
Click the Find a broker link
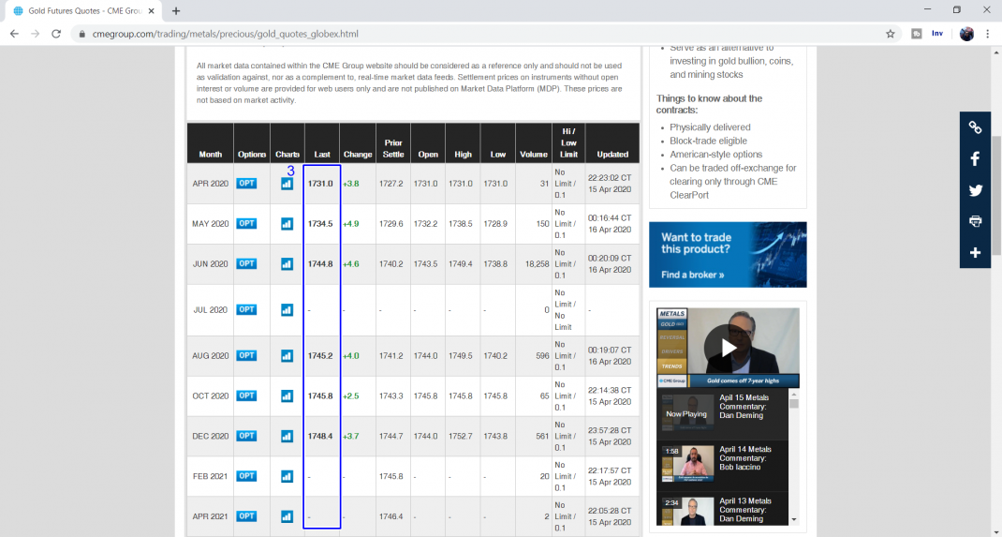tap(693, 275)
